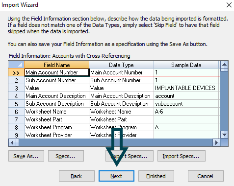Click sample data 'account' cell
This screenshot has height=186, width=234.
(x=186, y=96)
